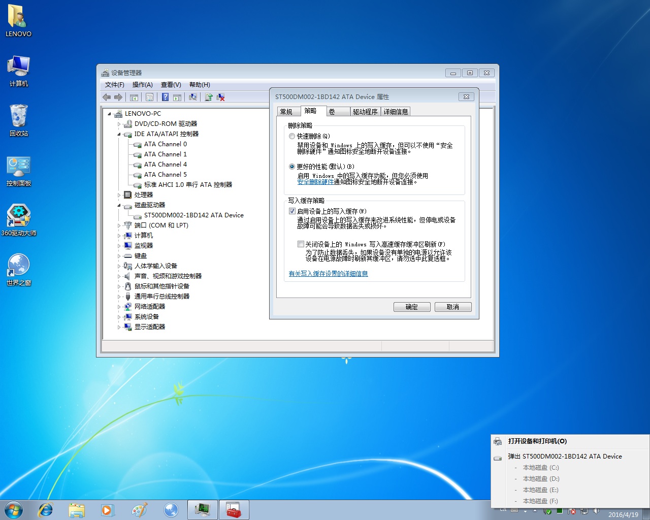Click the 确定 button
Viewport: 650px width, 520px height.
coord(412,307)
